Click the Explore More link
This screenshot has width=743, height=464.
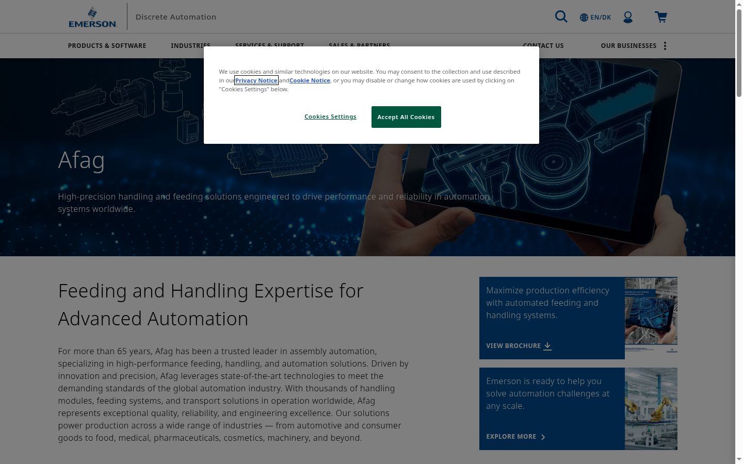(515, 437)
